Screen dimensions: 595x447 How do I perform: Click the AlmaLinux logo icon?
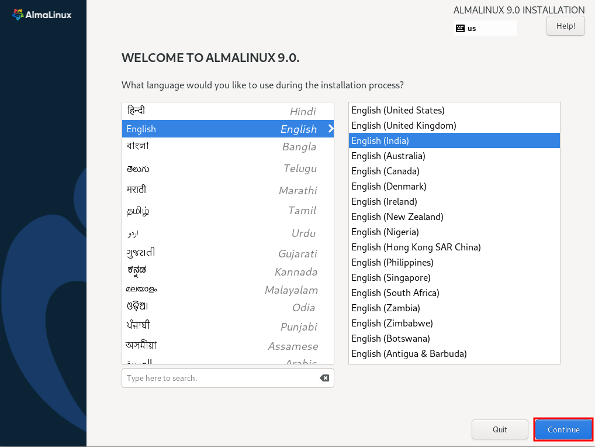click(x=17, y=14)
